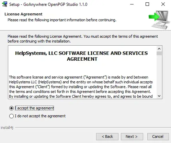
Task: Minimize the setup window
Action: point(132,4)
